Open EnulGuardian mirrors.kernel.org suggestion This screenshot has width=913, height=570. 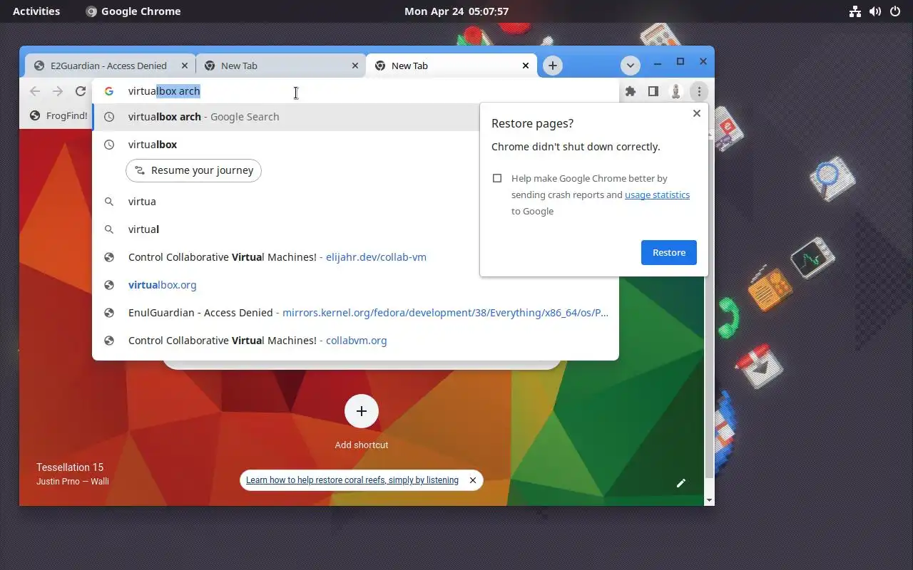click(355, 313)
